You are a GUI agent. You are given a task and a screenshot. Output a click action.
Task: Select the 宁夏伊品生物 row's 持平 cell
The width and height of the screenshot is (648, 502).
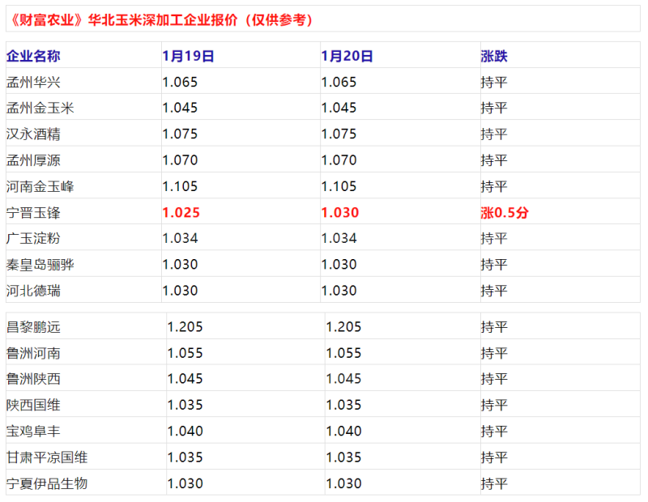coord(494,483)
